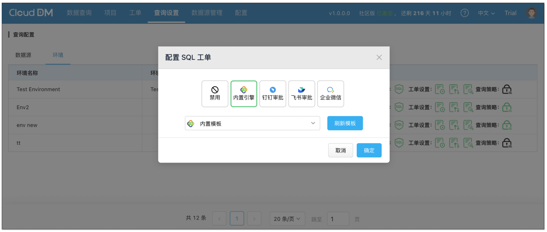
Task: Open the 数据源管理 menu
Action: click(207, 13)
